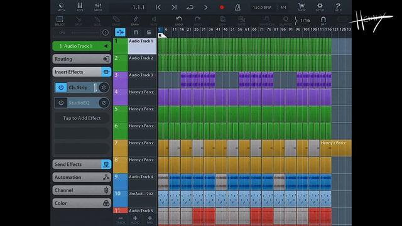Toggle the metronome click
Image resolution: width=402 pixels, height=226 pixels.
(x=237, y=8)
